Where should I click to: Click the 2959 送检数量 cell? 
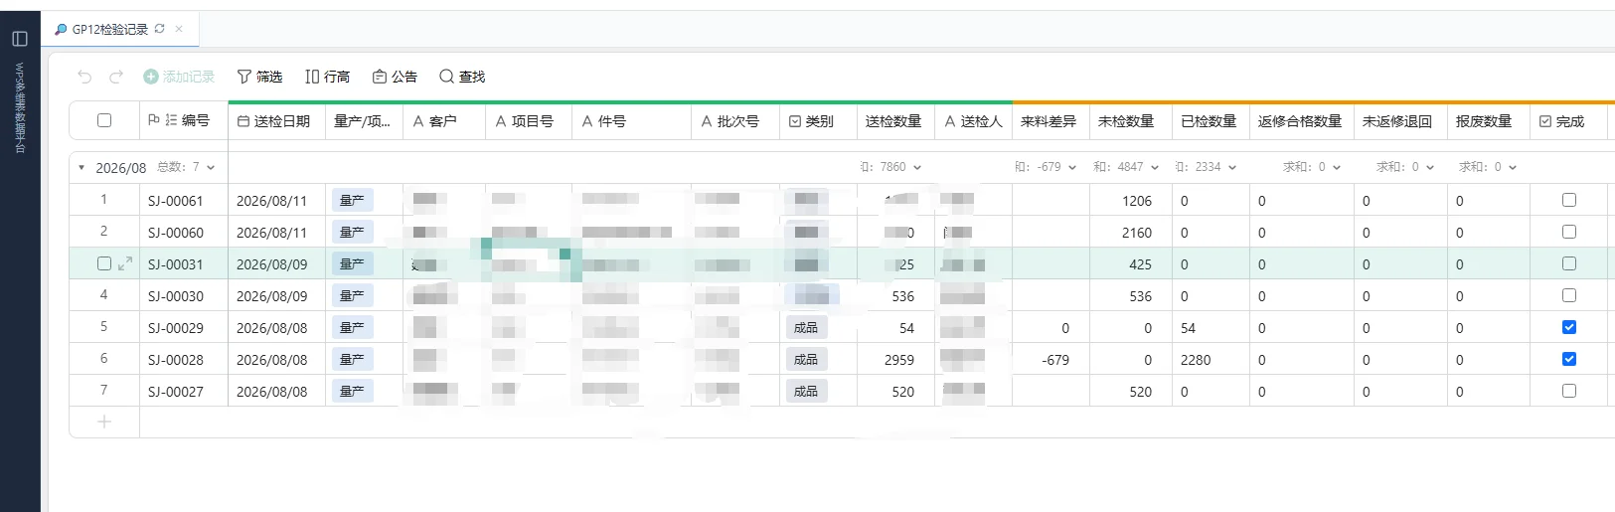point(896,359)
